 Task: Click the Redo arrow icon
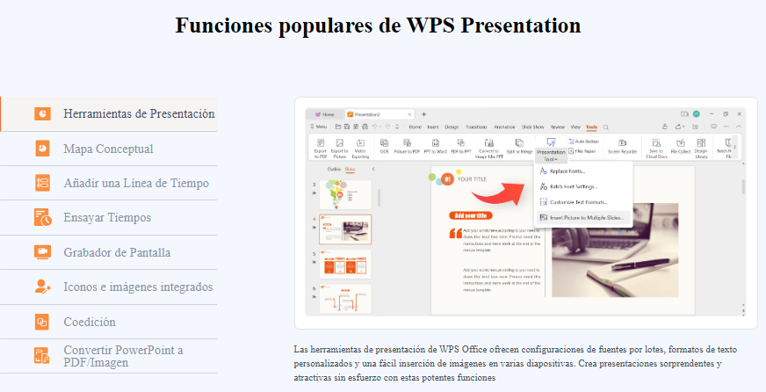(x=388, y=127)
